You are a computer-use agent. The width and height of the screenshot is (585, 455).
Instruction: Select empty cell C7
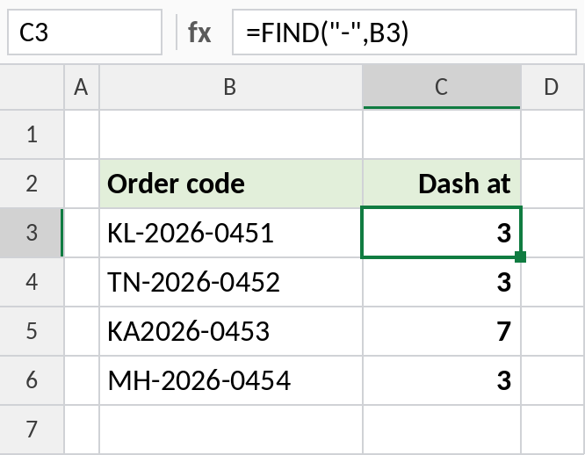click(442, 430)
